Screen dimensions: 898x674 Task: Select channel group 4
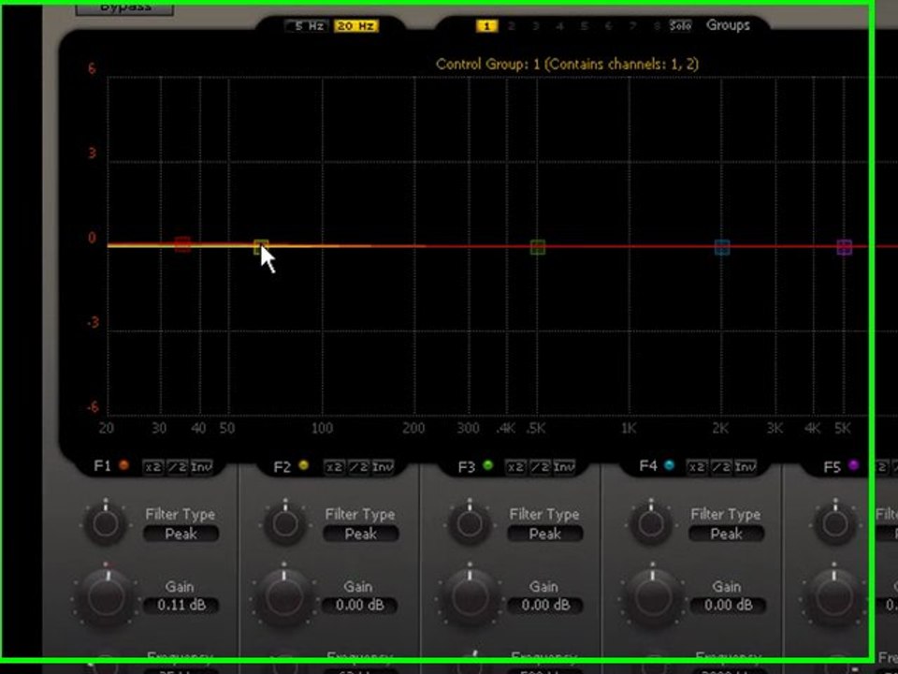[560, 26]
